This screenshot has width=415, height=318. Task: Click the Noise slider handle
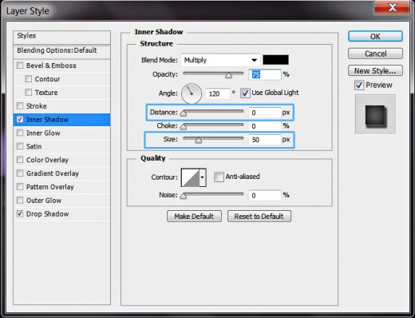tap(183, 197)
